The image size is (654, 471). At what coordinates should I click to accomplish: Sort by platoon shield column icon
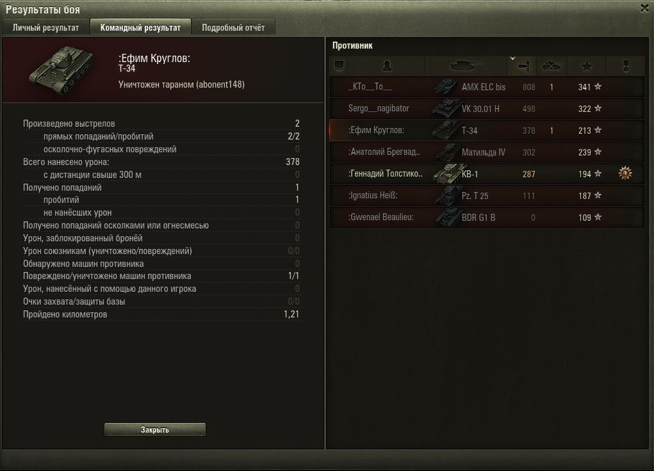pos(339,66)
